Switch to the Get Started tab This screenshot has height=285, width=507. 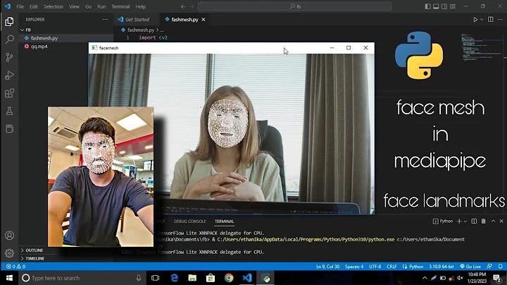click(137, 20)
